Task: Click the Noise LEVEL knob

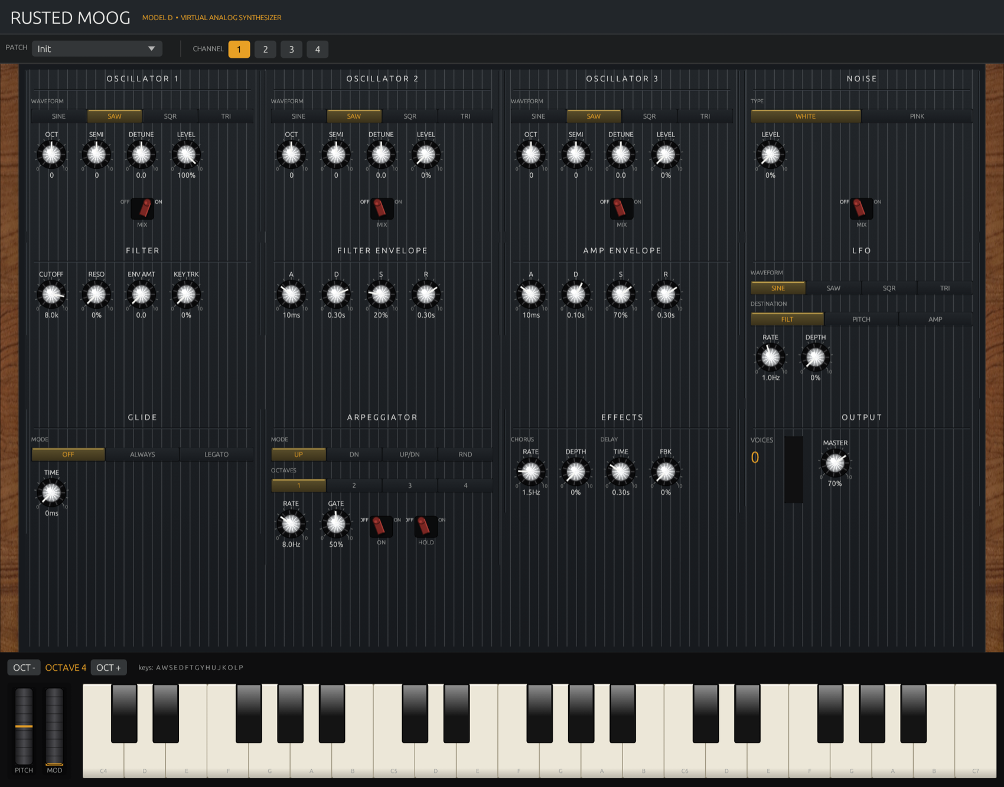Action: [770, 155]
